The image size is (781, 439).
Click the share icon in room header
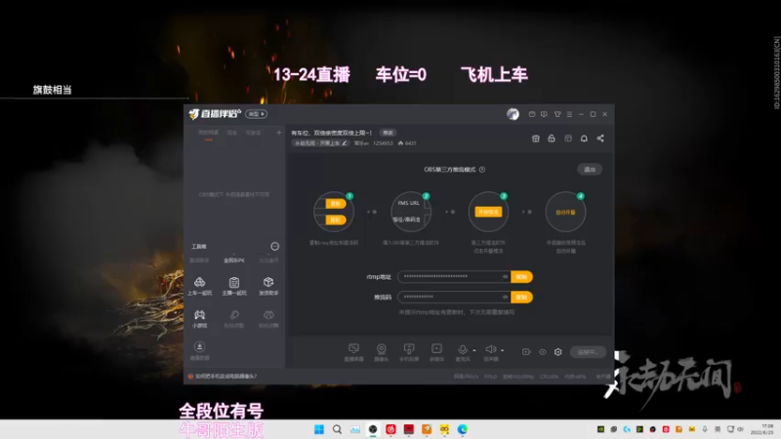coord(600,139)
